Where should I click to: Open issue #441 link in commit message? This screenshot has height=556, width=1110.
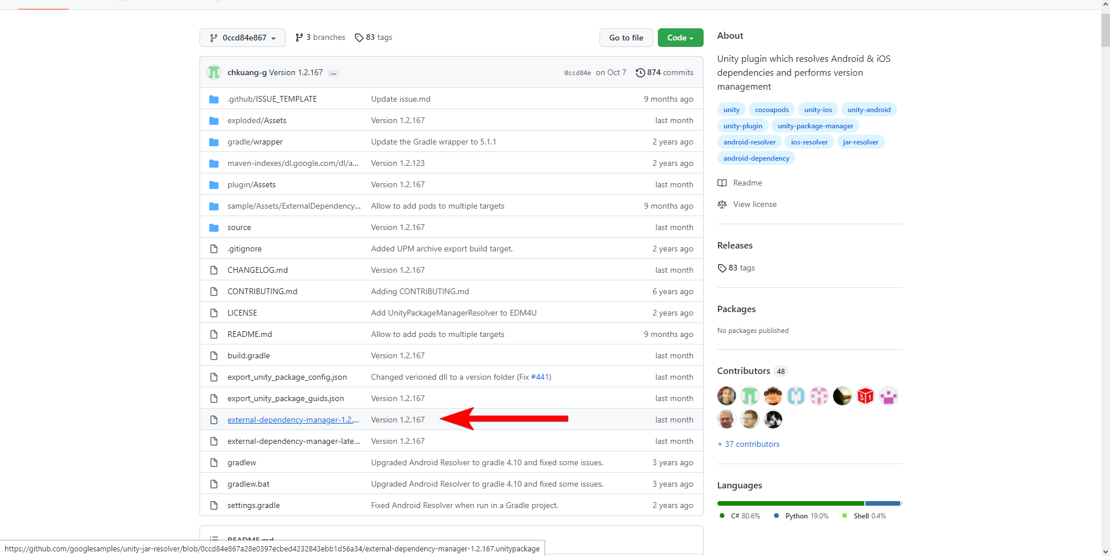[541, 377]
